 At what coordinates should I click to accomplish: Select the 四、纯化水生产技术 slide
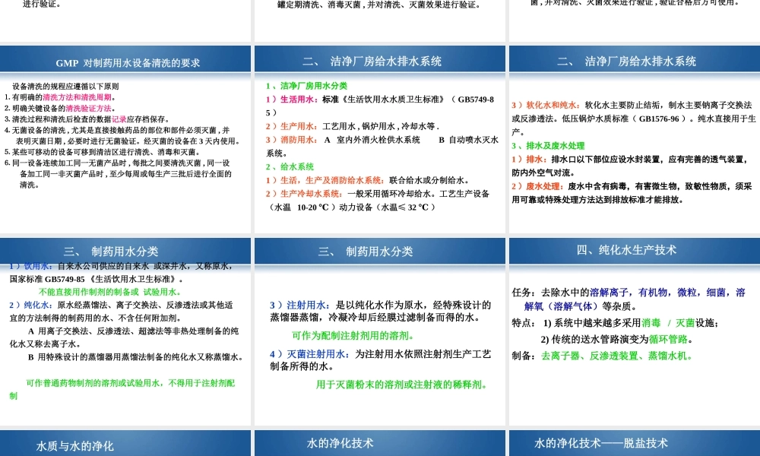tap(632, 250)
